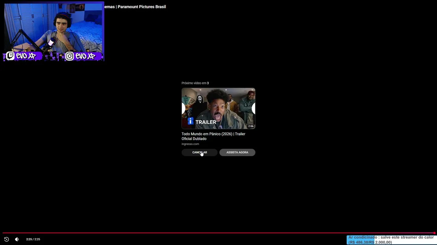Screen dimensions: 437x245
Task: Click the Instagram logo in webcam overlay
Action: pyautogui.click(x=70, y=56)
